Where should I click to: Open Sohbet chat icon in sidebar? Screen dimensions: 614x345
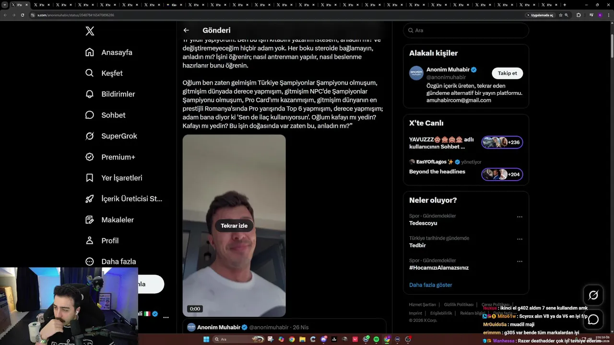click(90, 115)
